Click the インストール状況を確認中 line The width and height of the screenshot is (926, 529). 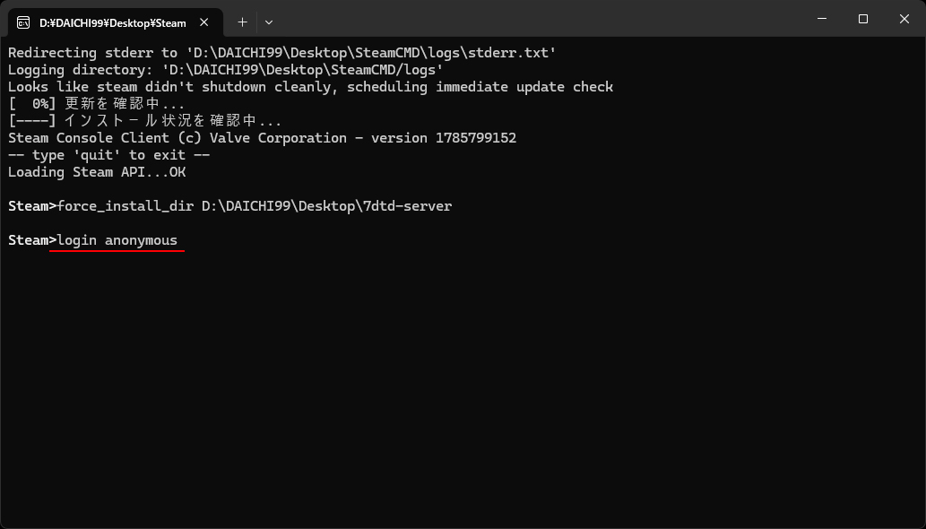pos(145,121)
